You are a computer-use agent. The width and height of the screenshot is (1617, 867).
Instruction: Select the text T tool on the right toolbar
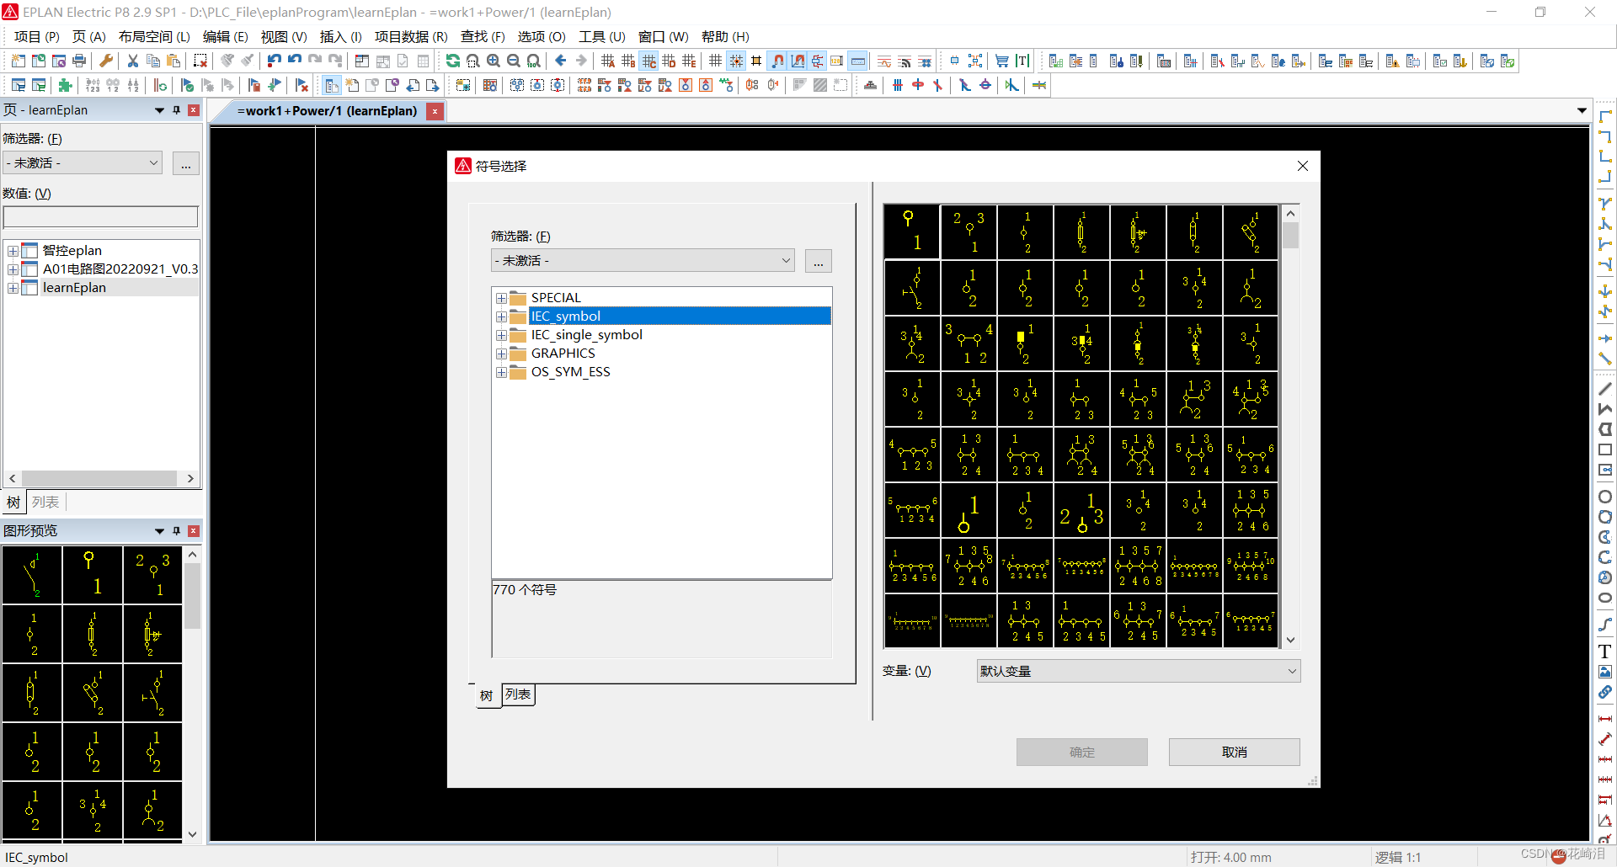coord(1605,652)
